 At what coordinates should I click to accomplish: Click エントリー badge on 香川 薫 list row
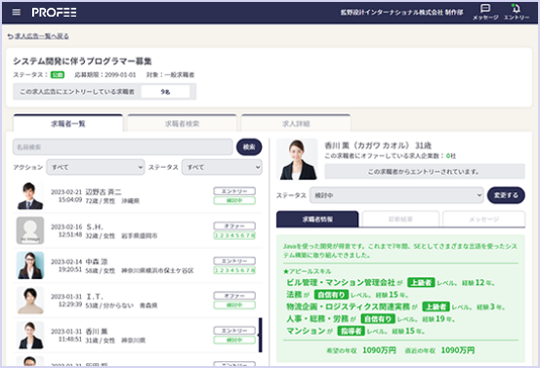(x=234, y=331)
